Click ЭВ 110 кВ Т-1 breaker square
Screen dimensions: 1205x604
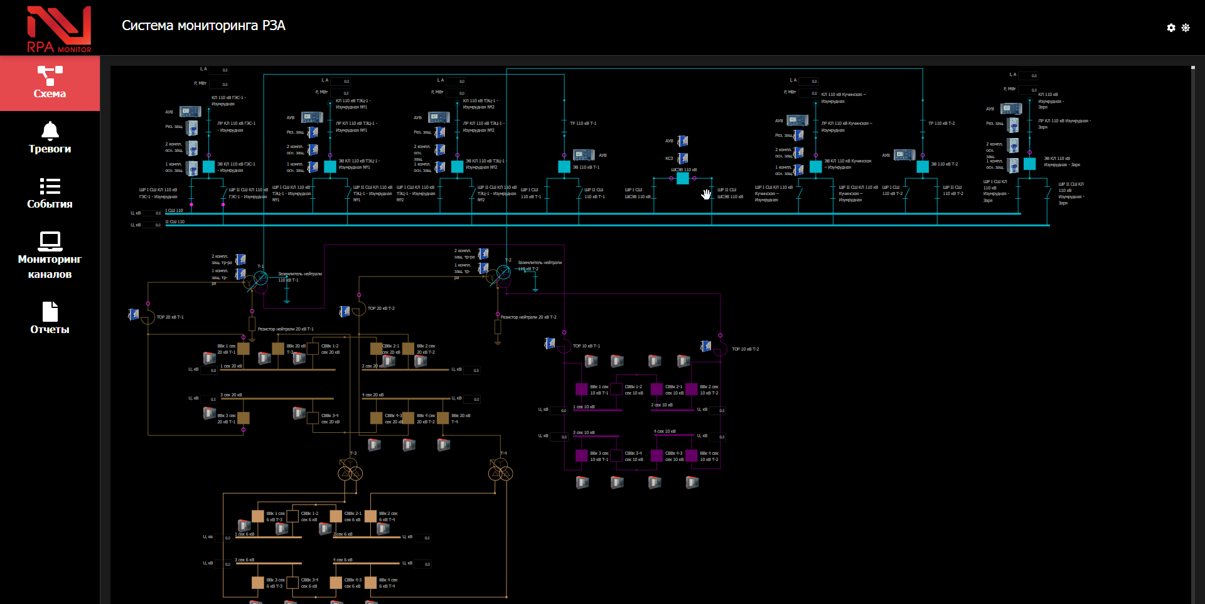tap(564, 167)
